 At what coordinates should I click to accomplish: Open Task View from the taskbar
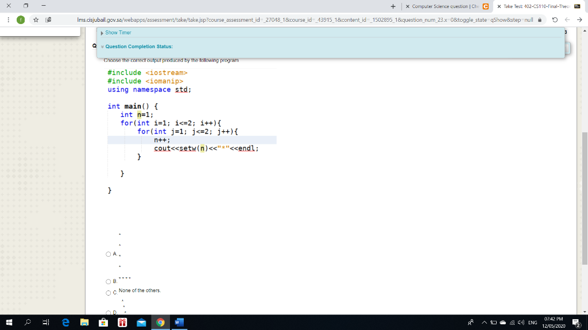46,322
